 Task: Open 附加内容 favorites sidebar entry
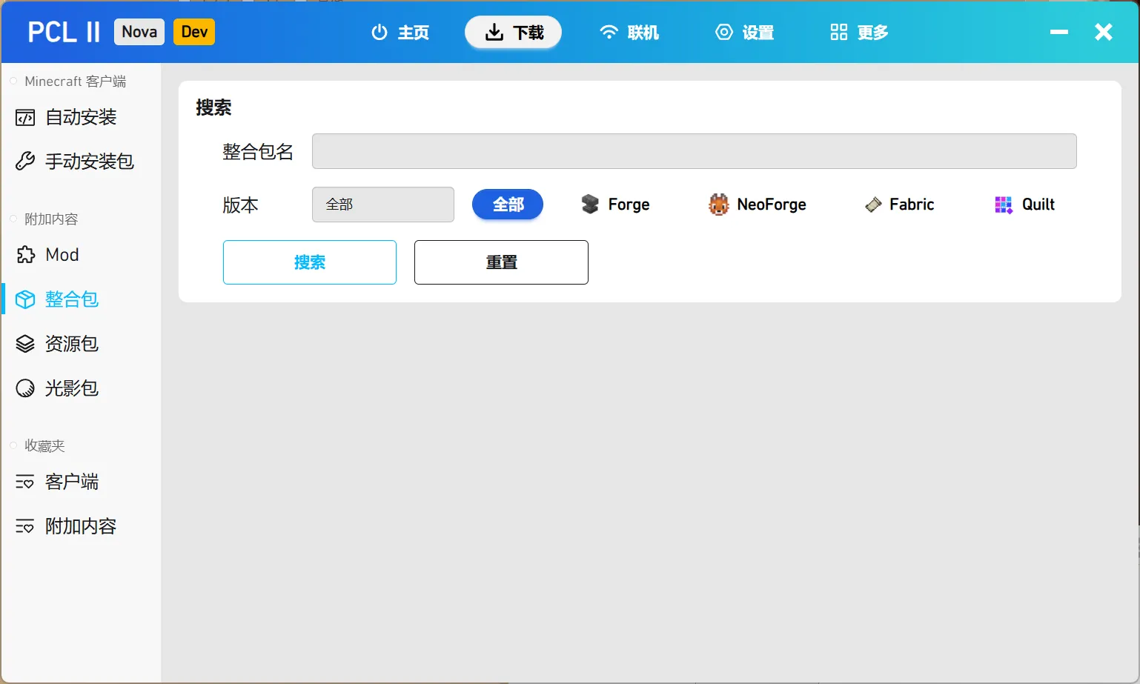point(81,526)
